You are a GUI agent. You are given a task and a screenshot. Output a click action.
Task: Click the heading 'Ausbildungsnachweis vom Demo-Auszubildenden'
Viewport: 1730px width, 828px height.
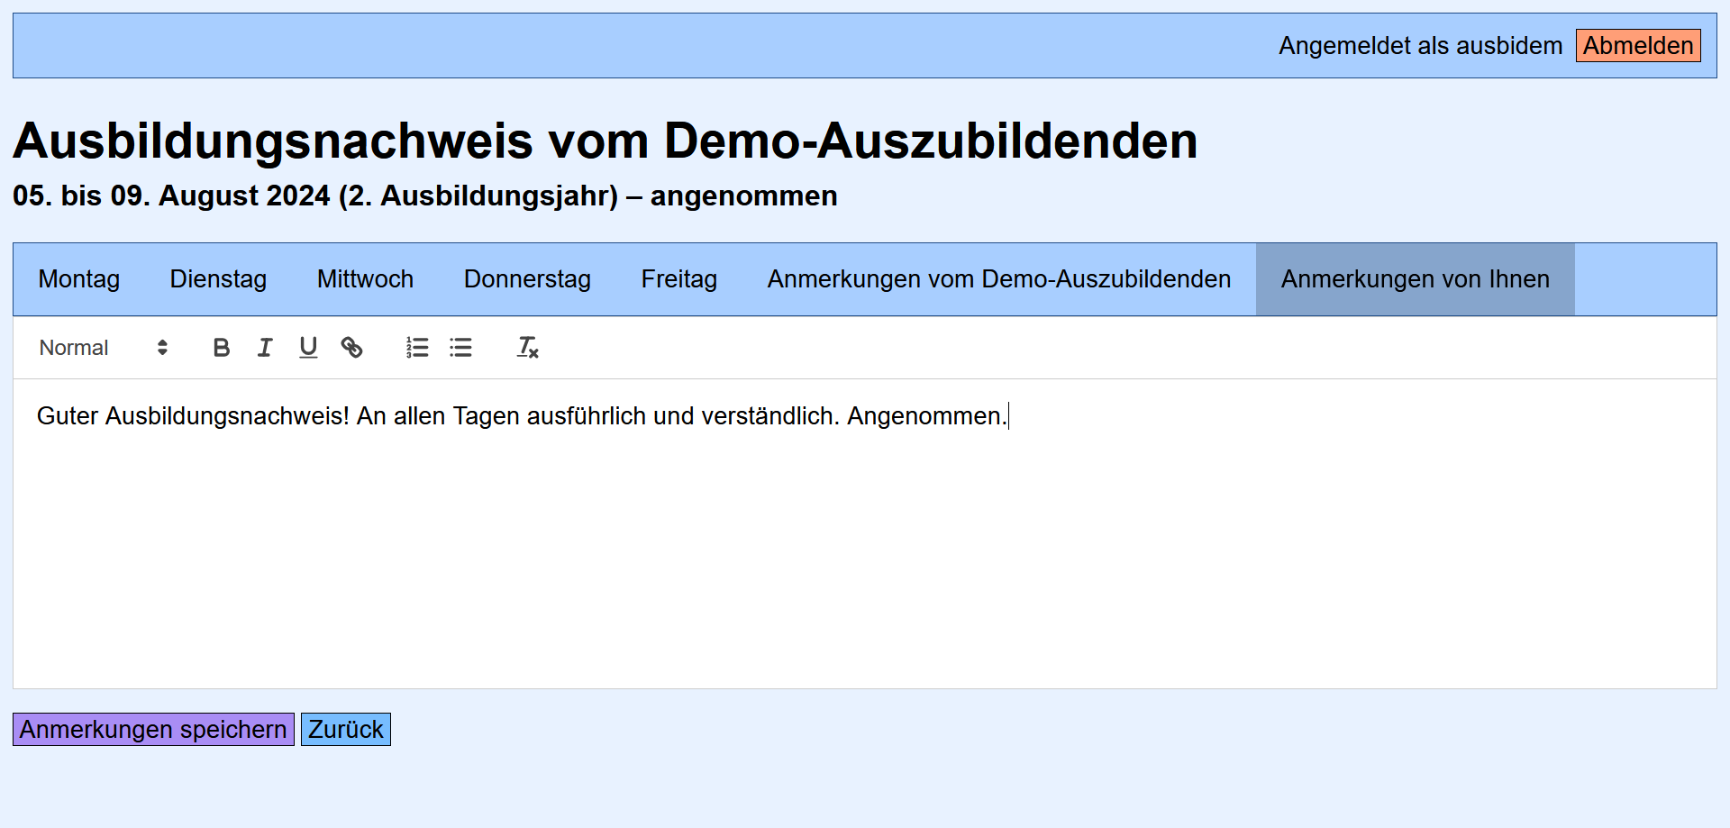[x=605, y=141]
